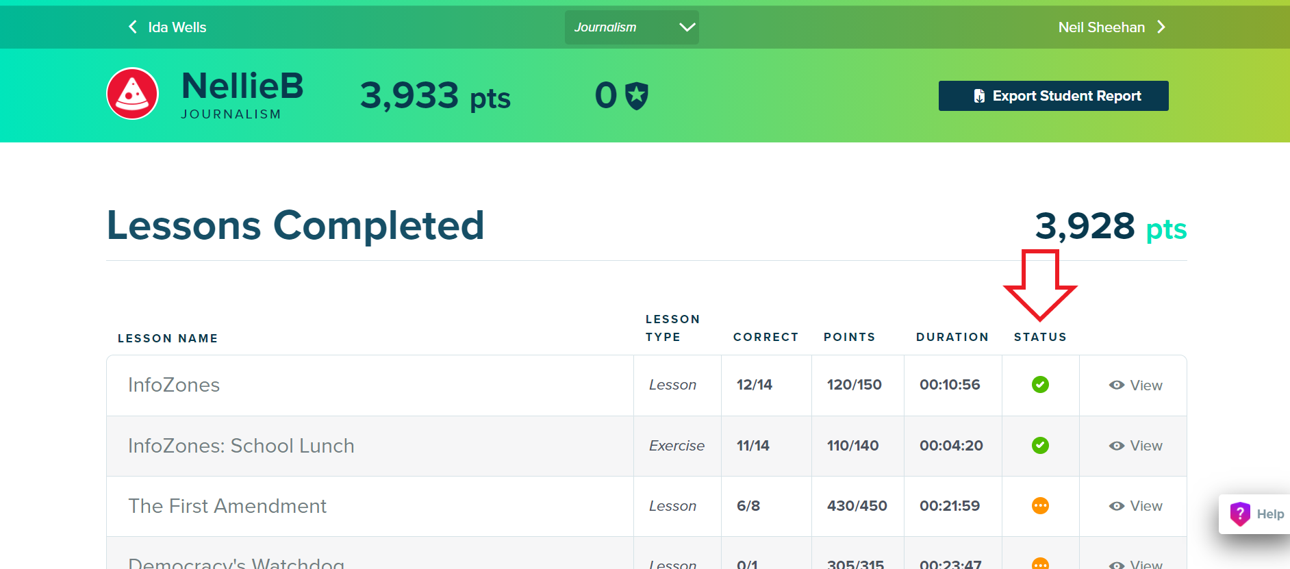Open The First Amendment lesson row title
Viewport: 1290px width, 569px height.
coord(227,506)
